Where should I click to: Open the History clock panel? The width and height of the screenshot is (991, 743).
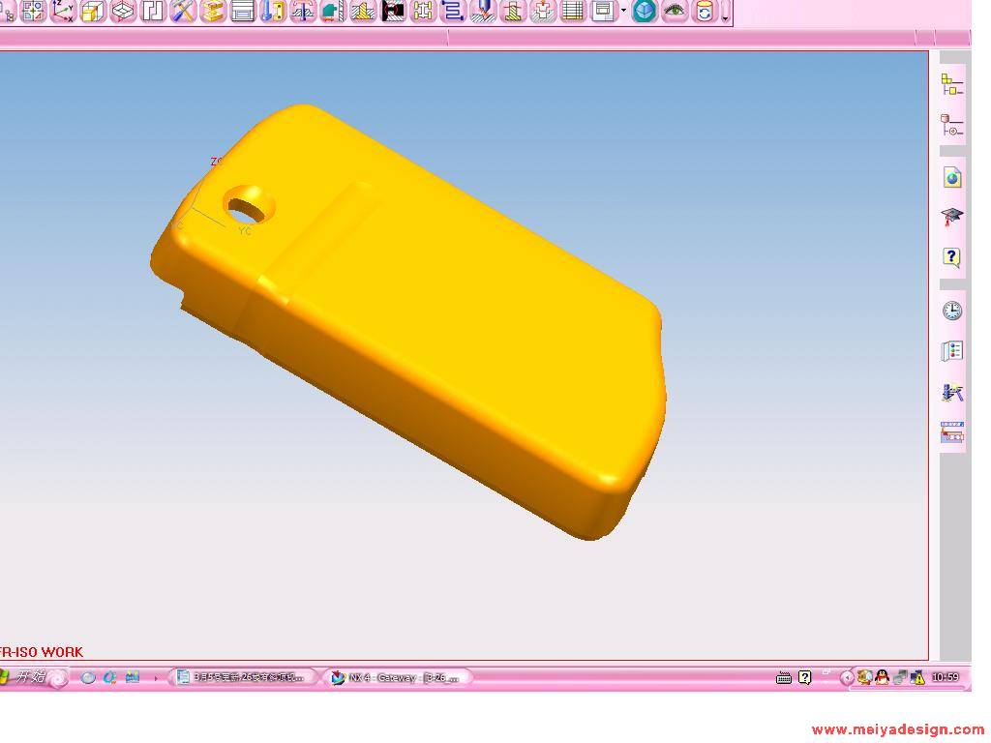click(x=952, y=311)
